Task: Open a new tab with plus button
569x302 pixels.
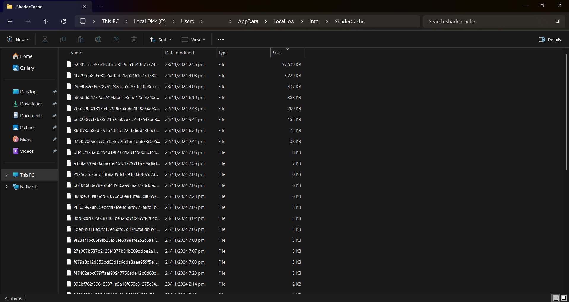Action: pyautogui.click(x=101, y=7)
